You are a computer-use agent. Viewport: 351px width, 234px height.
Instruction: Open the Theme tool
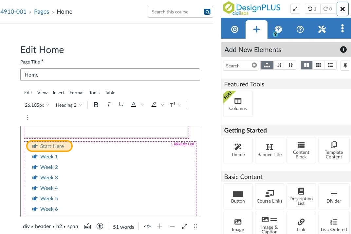[x=238, y=150]
